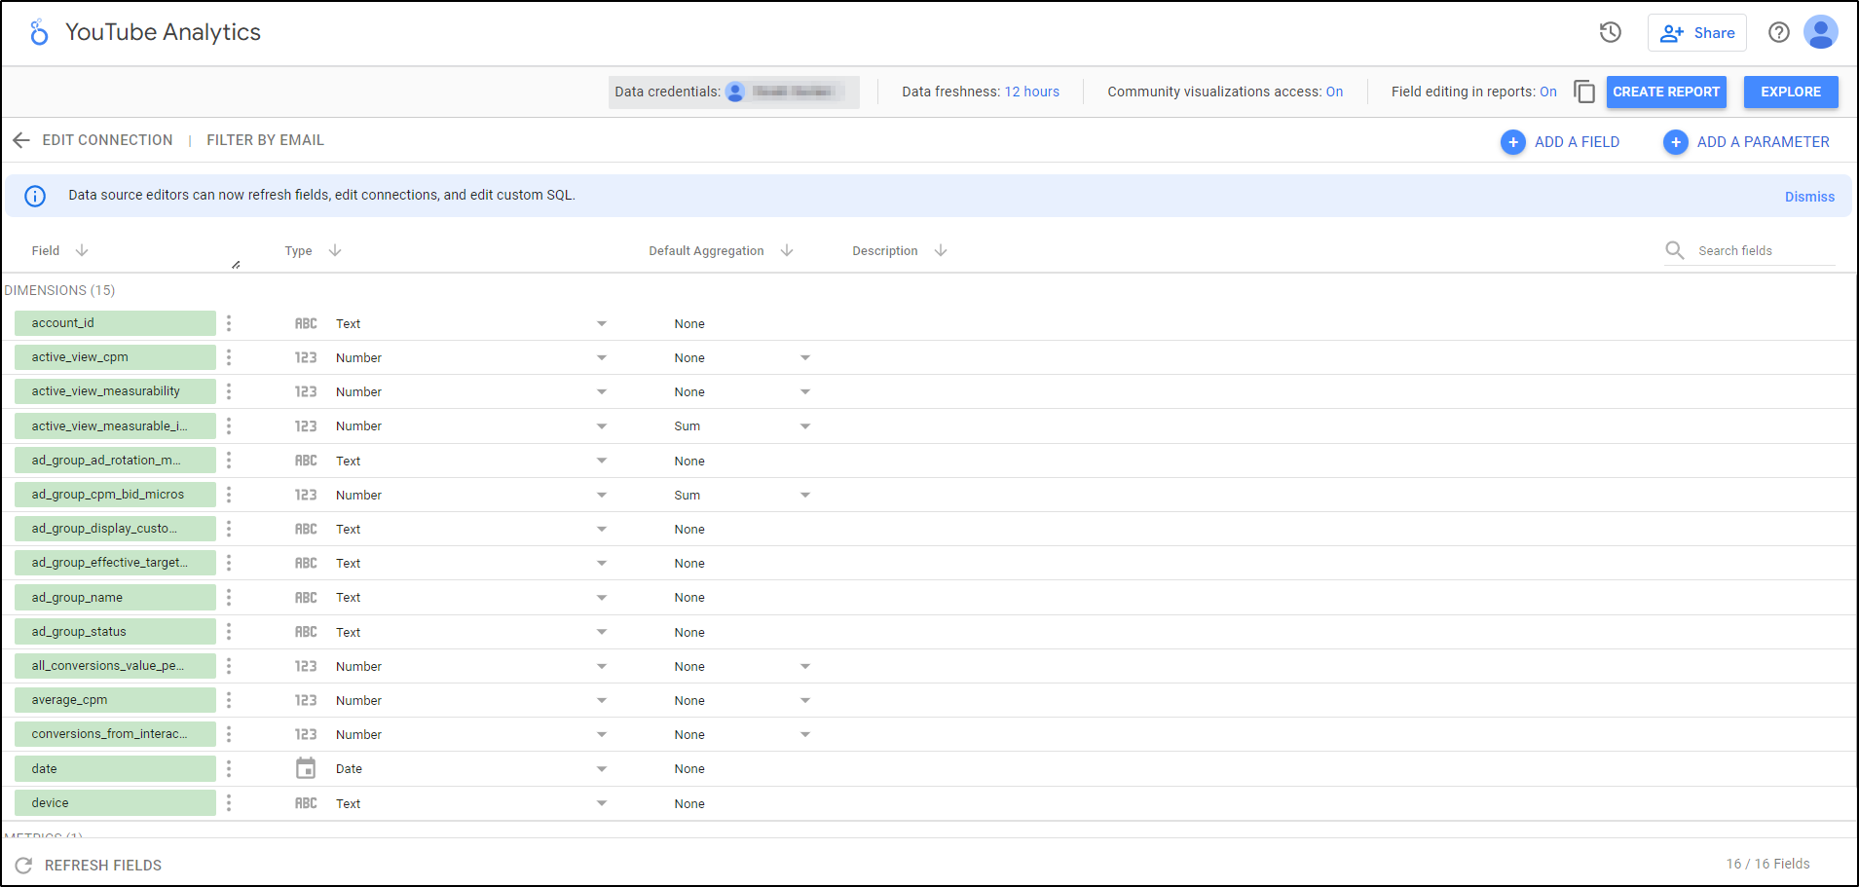The height and width of the screenshot is (887, 1859).
Task: Select the ad_group_status field chip
Action: pyautogui.click(x=115, y=632)
